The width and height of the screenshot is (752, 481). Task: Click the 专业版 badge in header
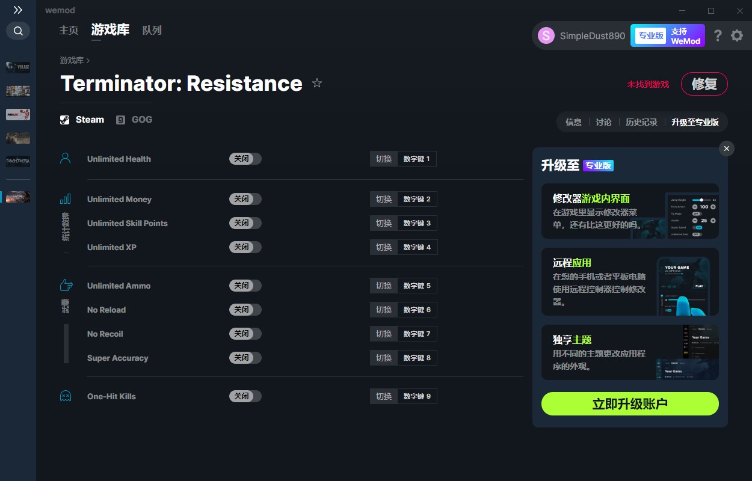pos(651,35)
